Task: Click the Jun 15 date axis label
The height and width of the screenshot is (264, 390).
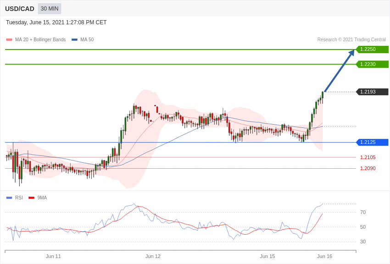Action: [x=267, y=257]
